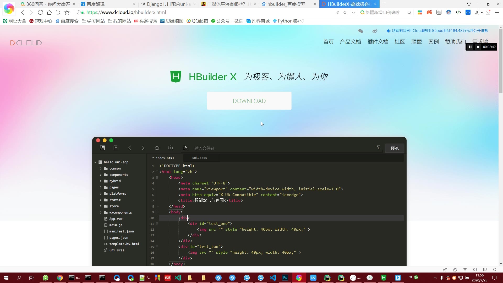Reload the page with refresh icon
This screenshot has width=503, height=283.
point(40,12)
